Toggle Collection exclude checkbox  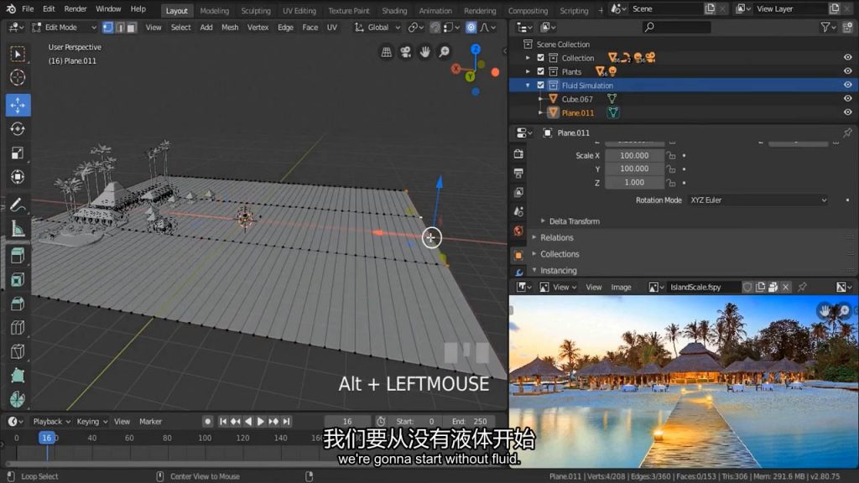coord(541,58)
